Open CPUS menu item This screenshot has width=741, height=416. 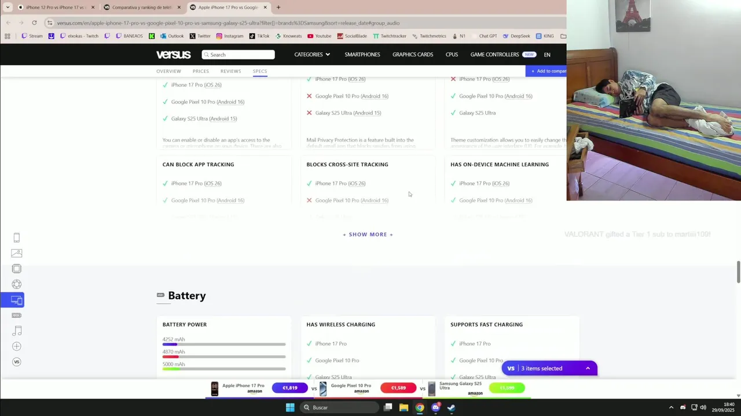[x=452, y=54]
